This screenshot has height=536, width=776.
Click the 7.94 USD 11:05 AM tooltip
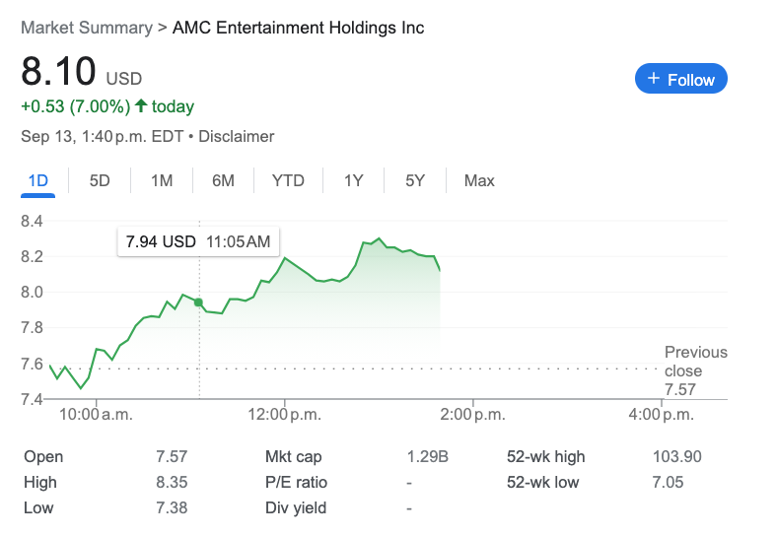[x=198, y=241]
